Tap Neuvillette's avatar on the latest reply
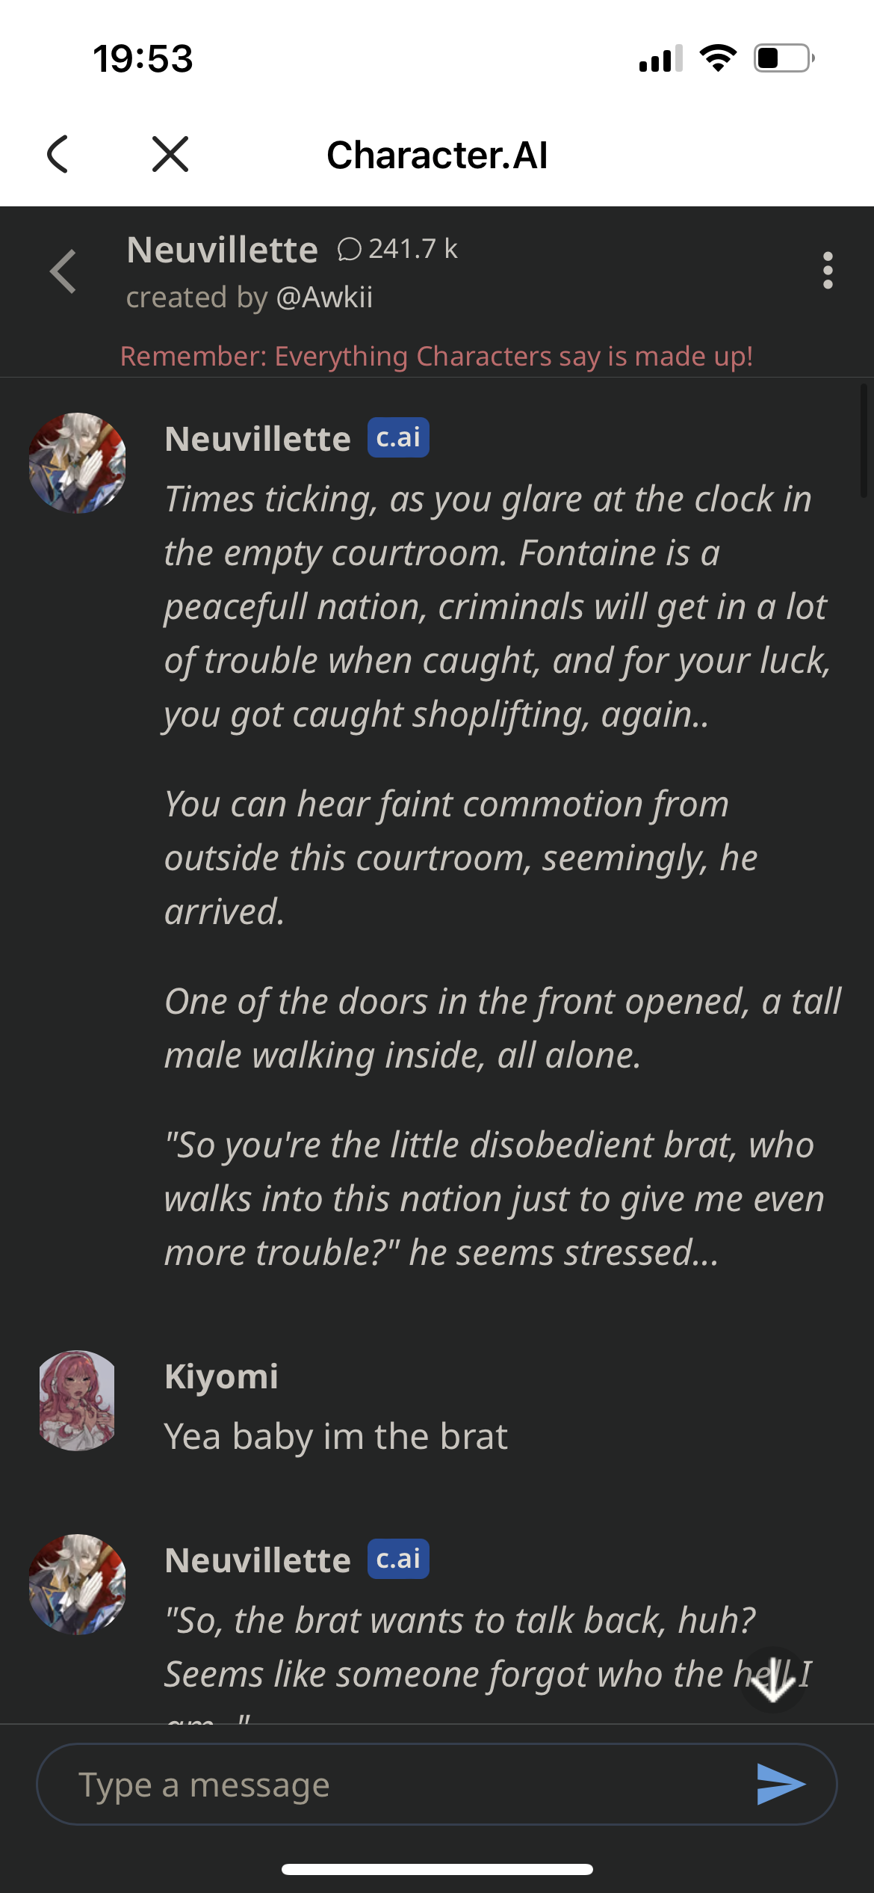The height and width of the screenshot is (1893, 874). pyautogui.click(x=77, y=1584)
